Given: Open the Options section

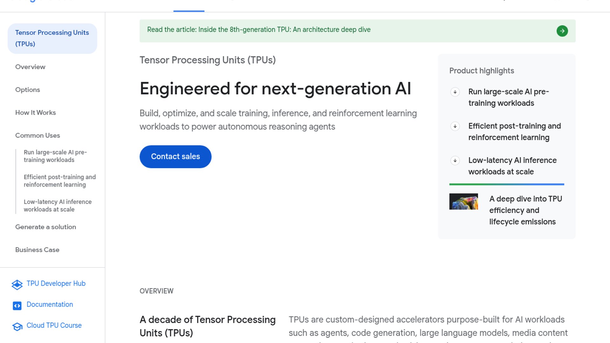Looking at the screenshot, I should coord(28,90).
